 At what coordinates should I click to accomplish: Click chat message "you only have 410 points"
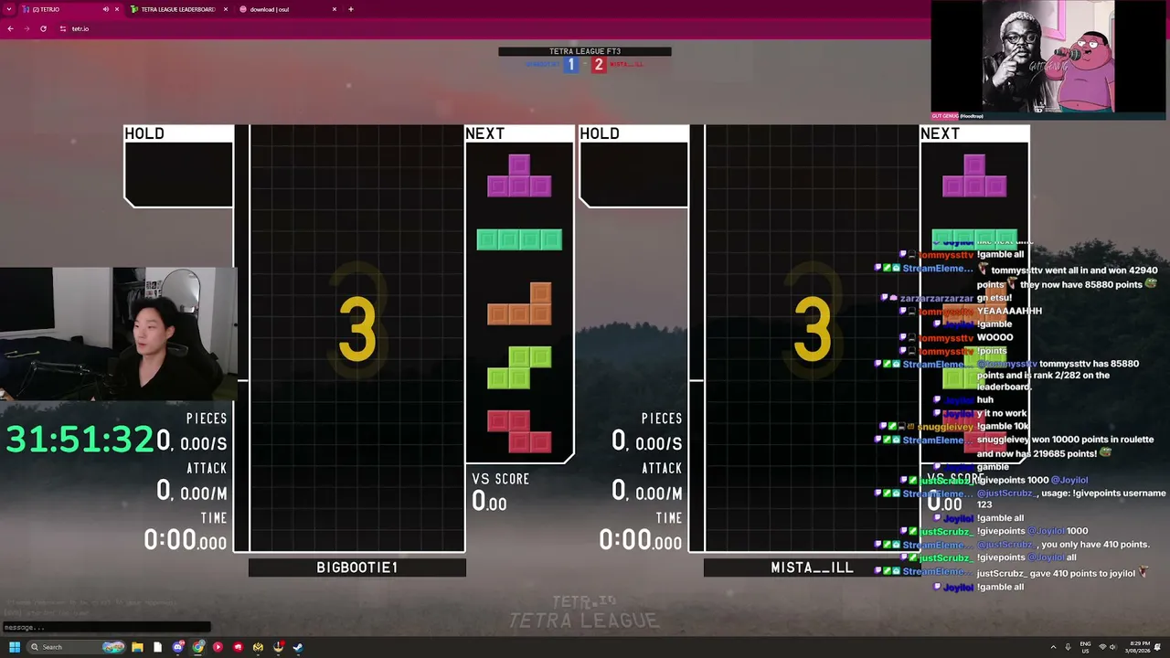[x=1095, y=545]
